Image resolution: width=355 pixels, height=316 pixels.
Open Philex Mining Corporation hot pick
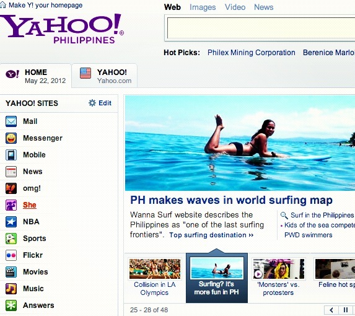tap(252, 53)
